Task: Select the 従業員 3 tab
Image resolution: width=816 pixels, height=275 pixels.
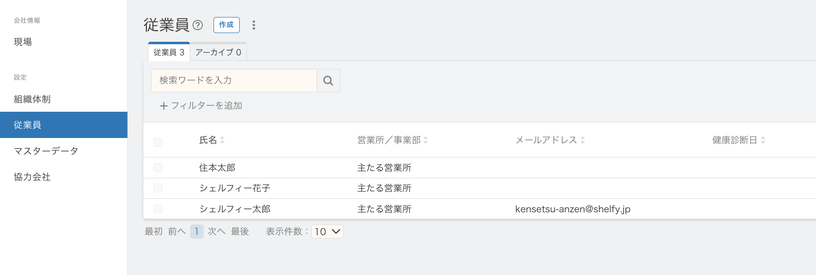Action: [x=169, y=52]
